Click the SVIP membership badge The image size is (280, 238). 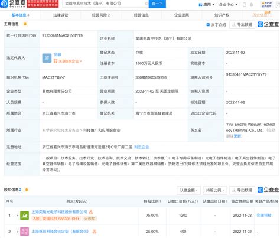267,4
